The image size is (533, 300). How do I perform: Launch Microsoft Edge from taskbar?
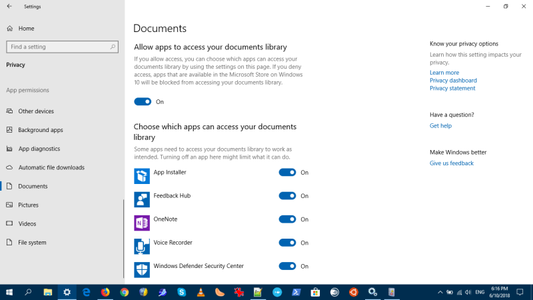pyautogui.click(x=87, y=292)
